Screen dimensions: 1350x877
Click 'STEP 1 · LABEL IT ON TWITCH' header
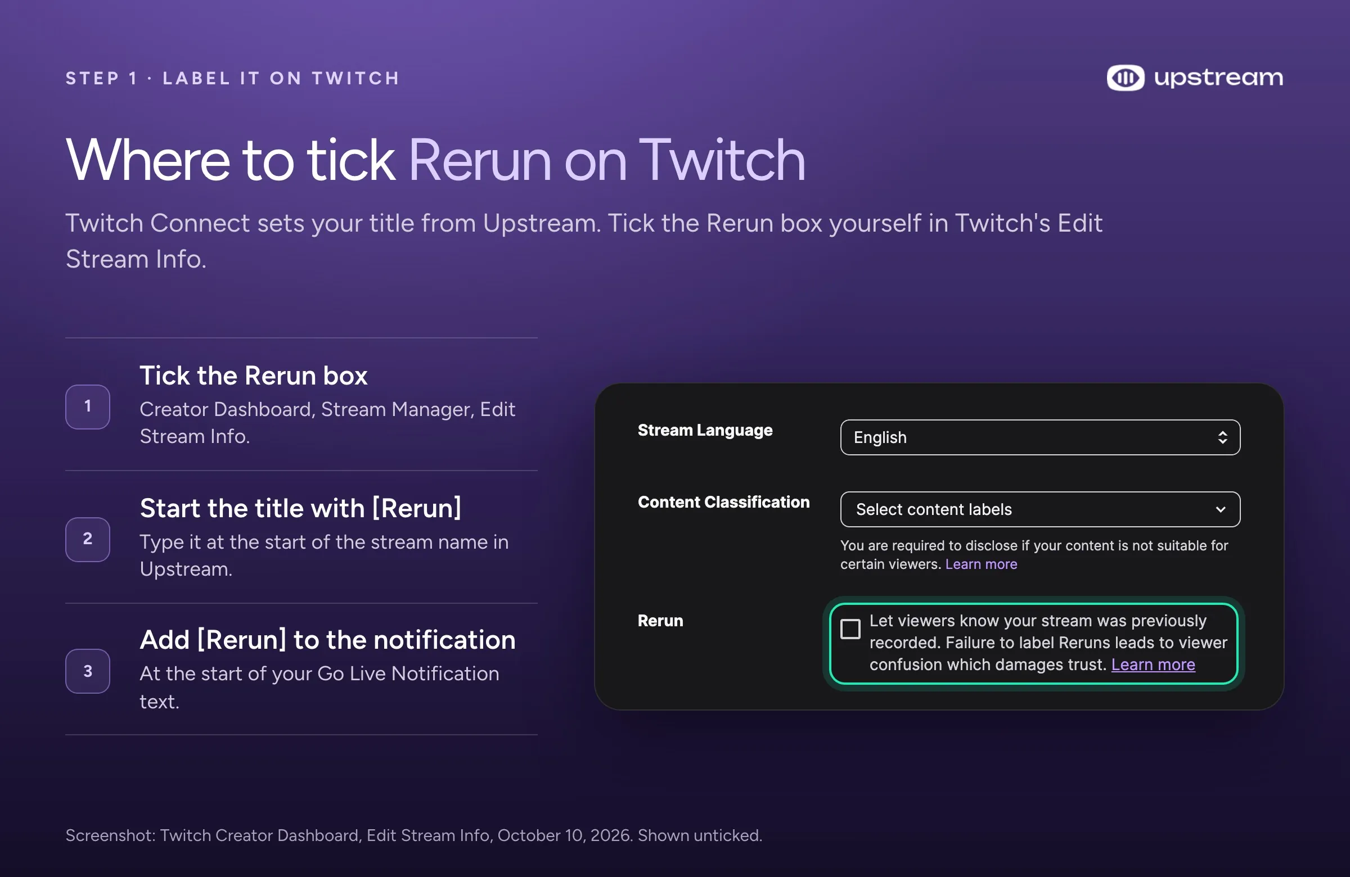[232, 78]
